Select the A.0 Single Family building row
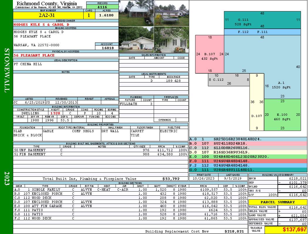 [x=130, y=190]
